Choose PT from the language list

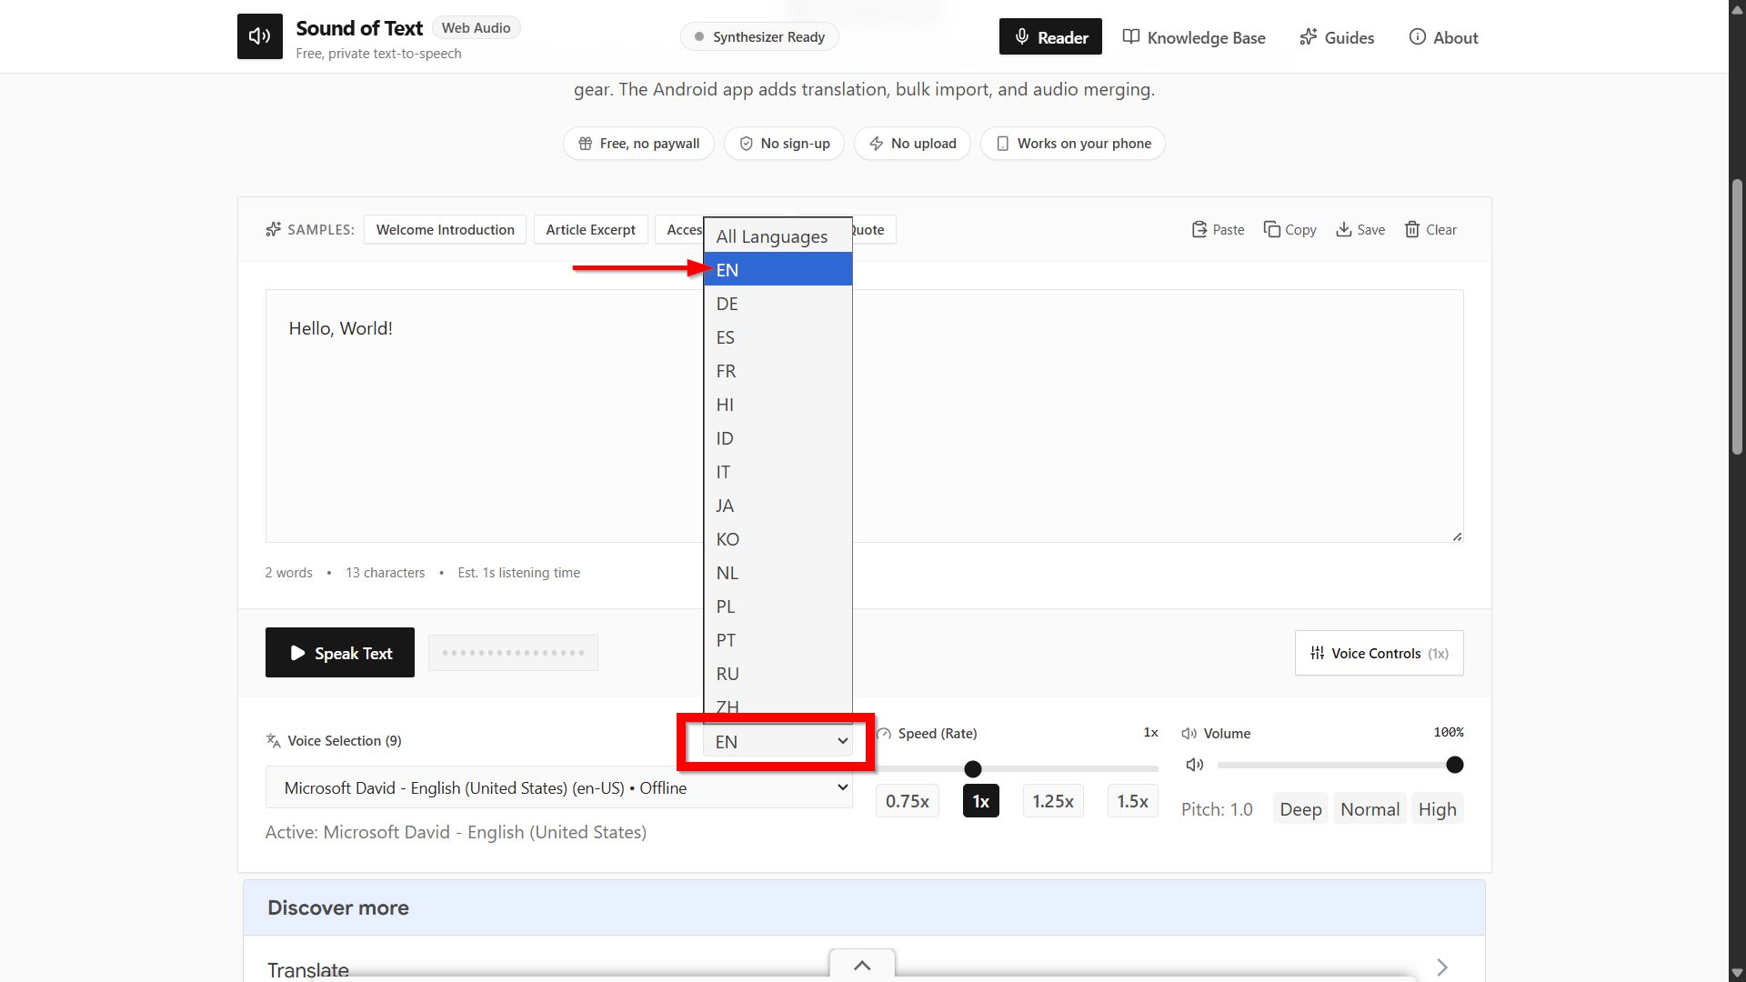point(778,640)
